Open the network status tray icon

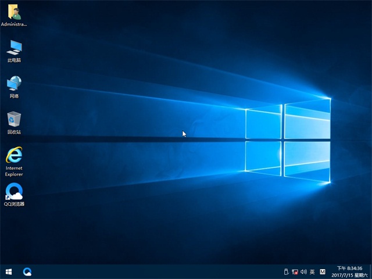295,271
